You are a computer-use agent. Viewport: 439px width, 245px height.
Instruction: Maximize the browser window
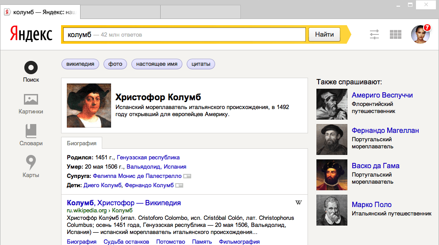coord(410,5)
